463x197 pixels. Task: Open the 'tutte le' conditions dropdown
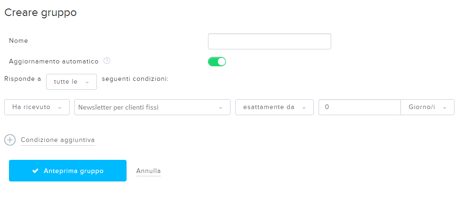coord(72,82)
